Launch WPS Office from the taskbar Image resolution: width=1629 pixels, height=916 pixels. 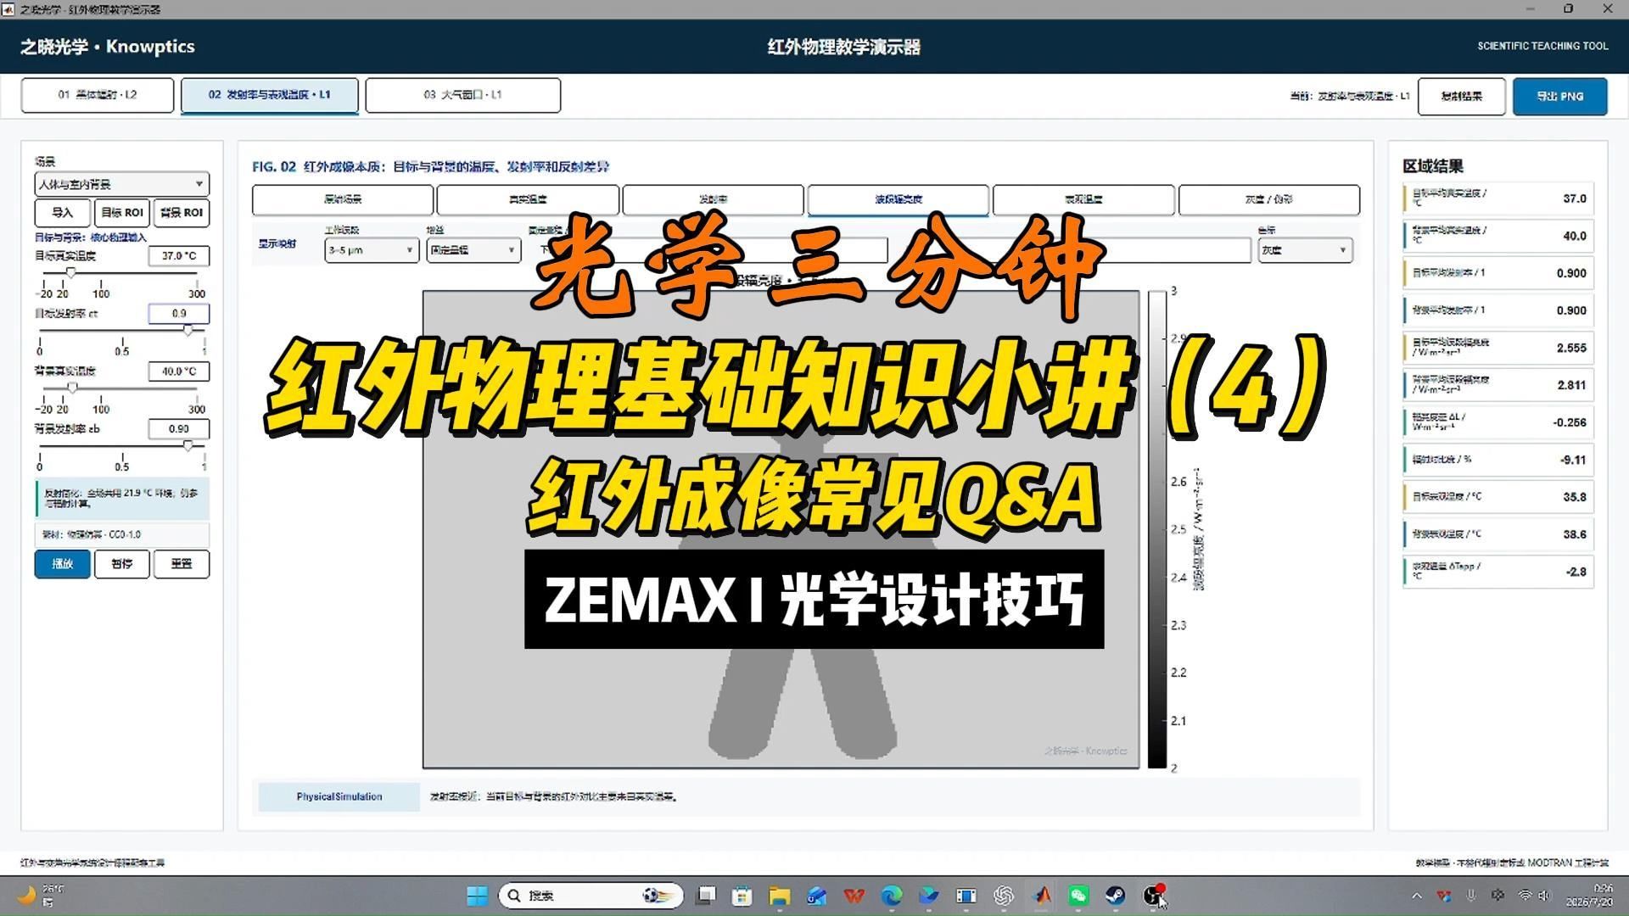pos(854,896)
